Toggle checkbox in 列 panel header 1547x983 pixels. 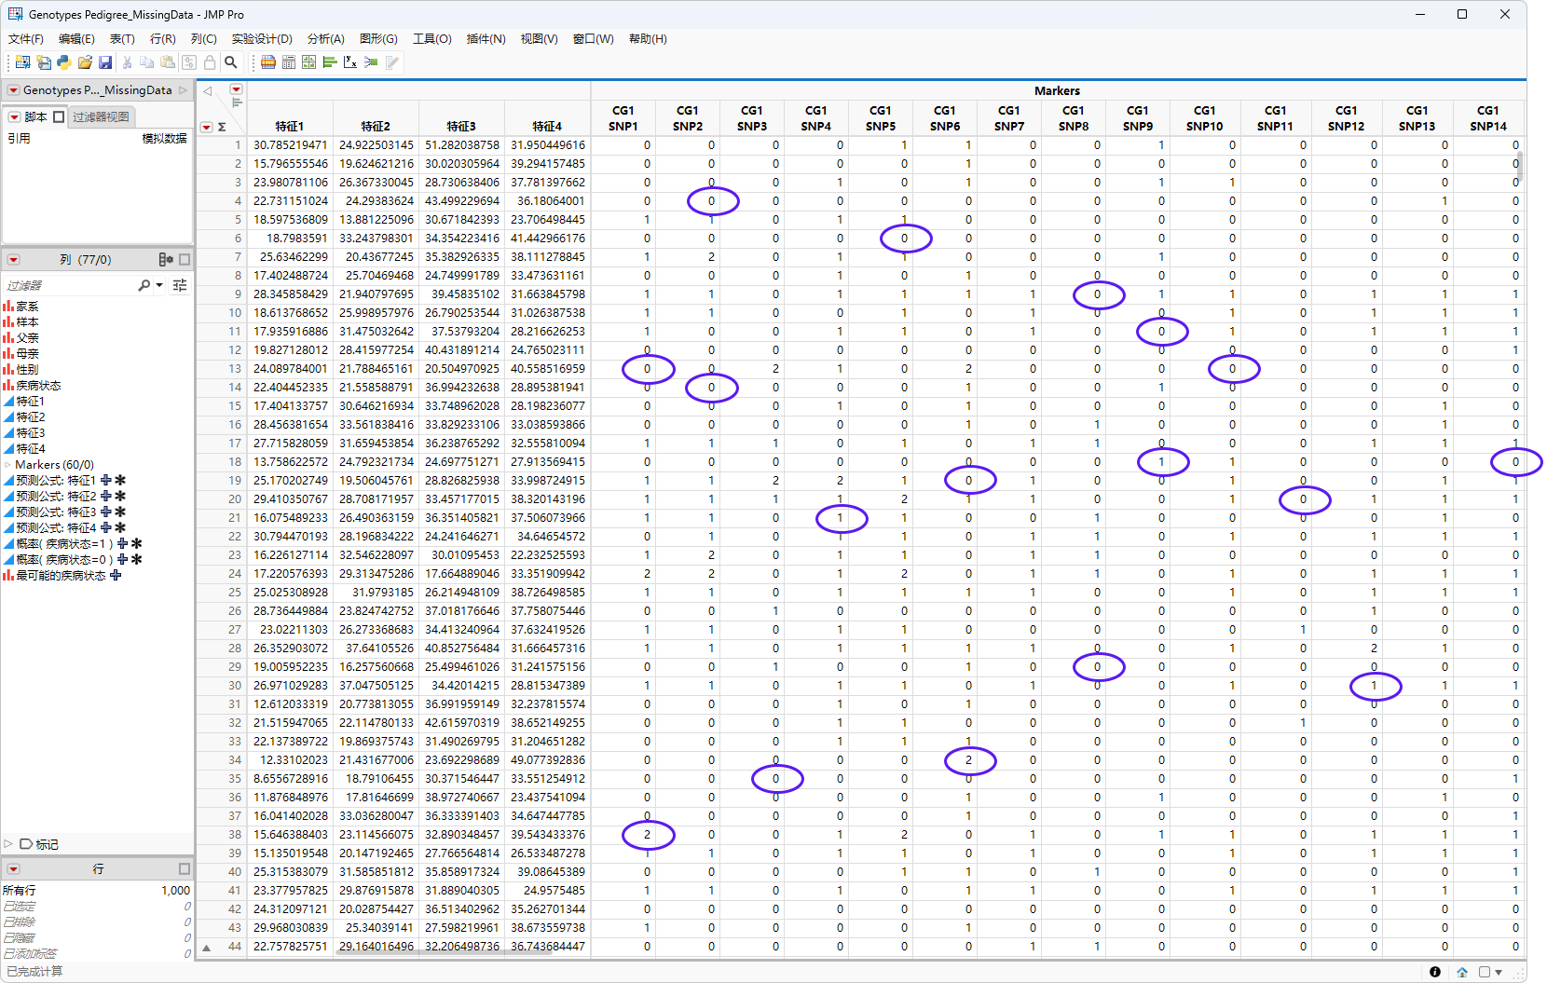click(x=185, y=259)
